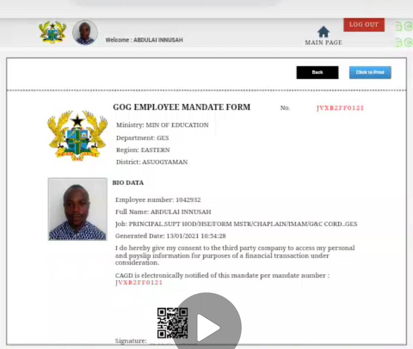413x349 pixels.
Task: Click the lower green refresh icon at right edge
Action: pos(408,42)
